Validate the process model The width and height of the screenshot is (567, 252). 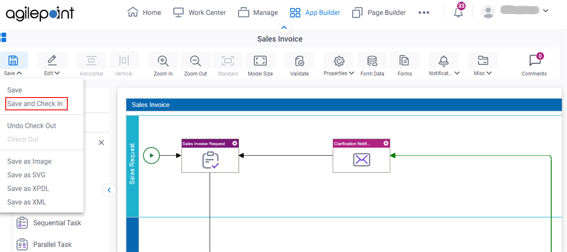click(x=299, y=64)
